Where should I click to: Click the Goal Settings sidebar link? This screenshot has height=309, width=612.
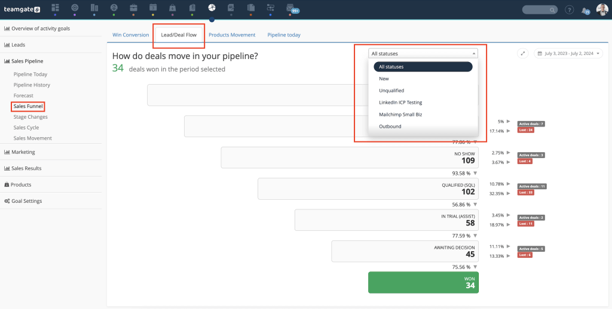[26, 201]
